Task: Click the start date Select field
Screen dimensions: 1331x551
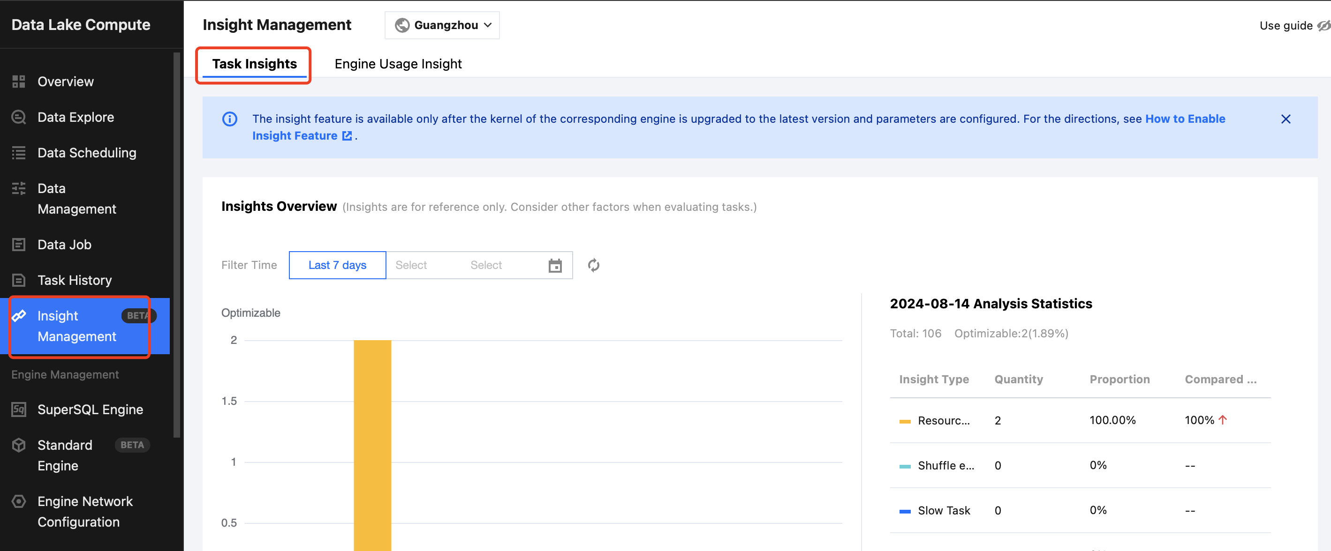Action: coord(411,266)
